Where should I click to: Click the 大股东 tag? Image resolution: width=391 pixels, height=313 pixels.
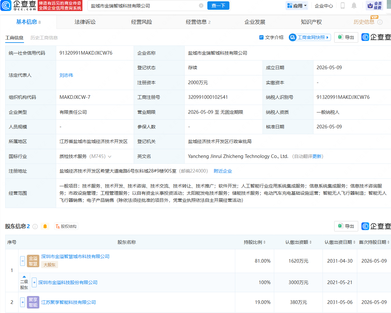pyautogui.click(x=50, y=265)
